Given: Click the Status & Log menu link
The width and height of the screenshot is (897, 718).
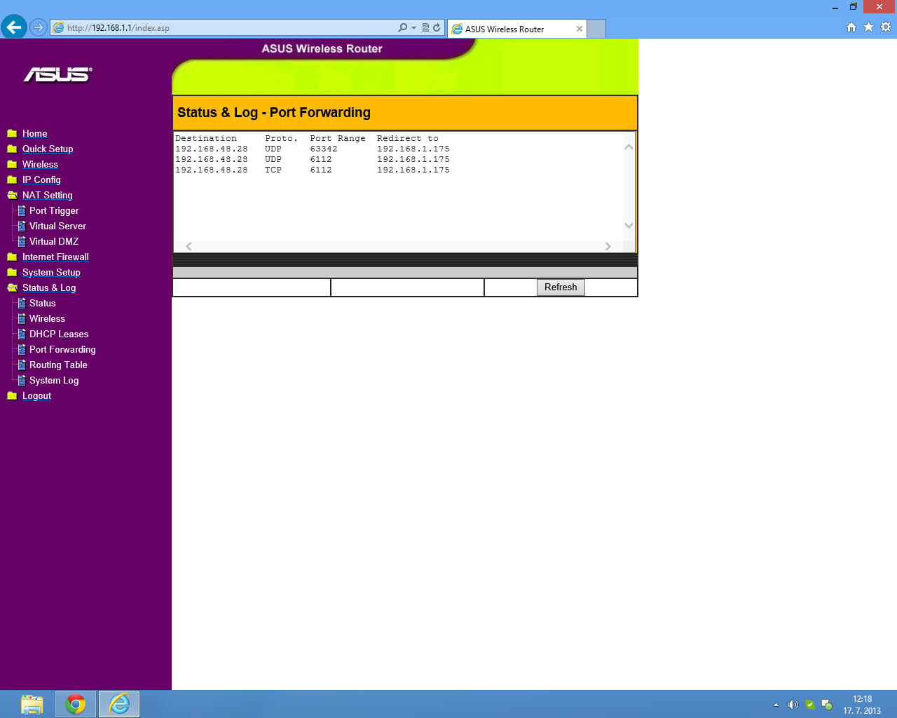Looking at the screenshot, I should (x=49, y=287).
